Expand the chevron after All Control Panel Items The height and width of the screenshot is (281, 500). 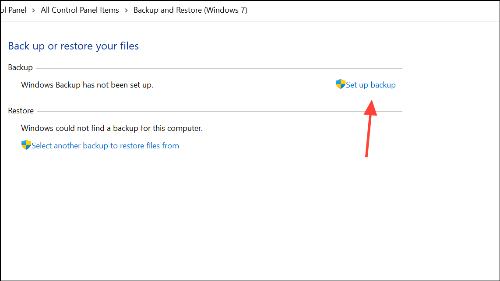pyautogui.click(x=126, y=10)
